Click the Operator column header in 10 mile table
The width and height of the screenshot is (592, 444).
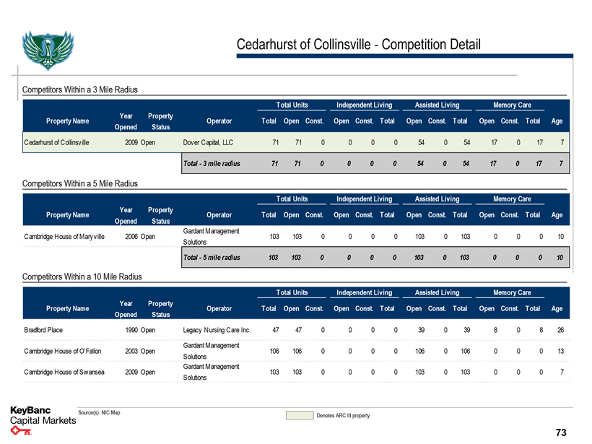point(219,308)
